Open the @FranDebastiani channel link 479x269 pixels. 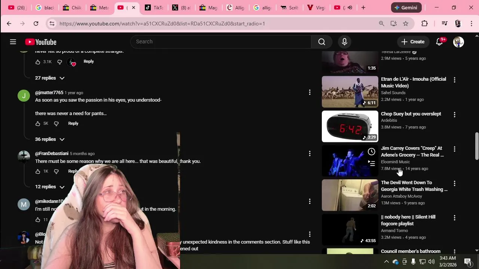(52, 154)
